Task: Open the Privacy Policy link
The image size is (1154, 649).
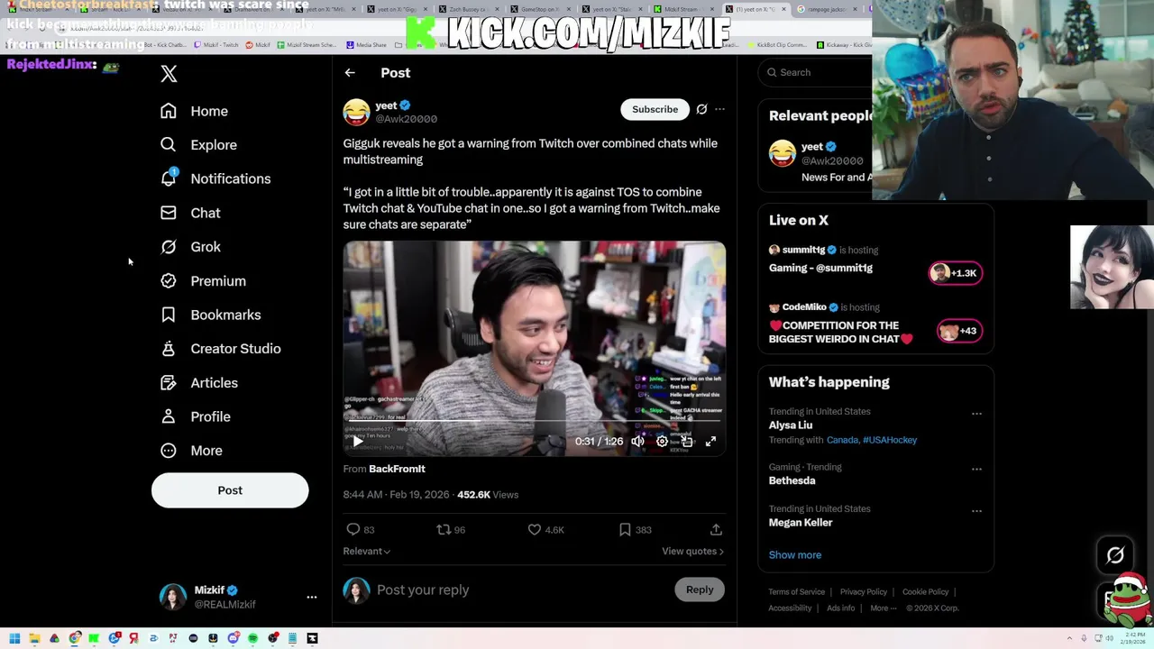Action: coord(864,592)
